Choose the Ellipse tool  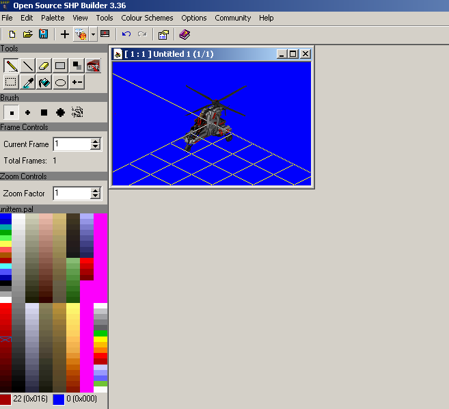click(x=60, y=83)
